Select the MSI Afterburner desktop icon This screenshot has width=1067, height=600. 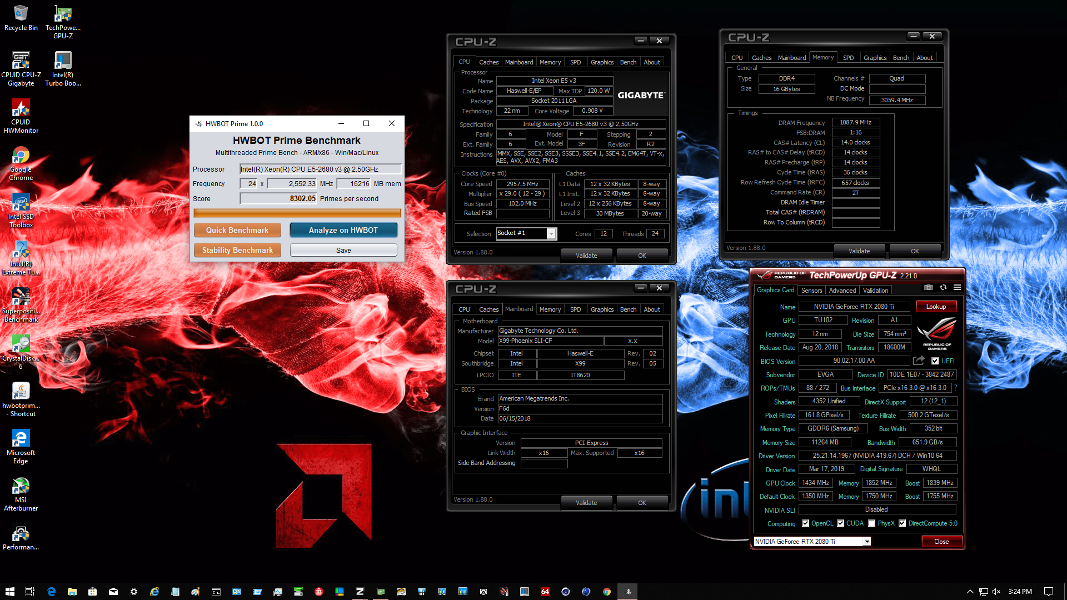click(21, 494)
